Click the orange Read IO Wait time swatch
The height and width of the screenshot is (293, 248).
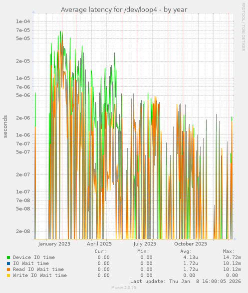point(8,269)
